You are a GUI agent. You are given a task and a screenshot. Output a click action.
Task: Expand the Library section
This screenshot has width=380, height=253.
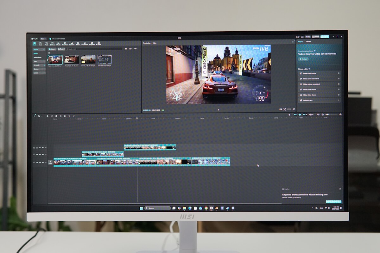pos(39,73)
